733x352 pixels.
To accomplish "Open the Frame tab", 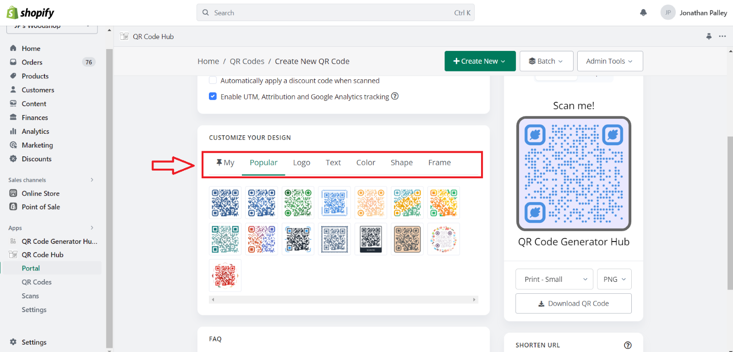I will (x=439, y=163).
